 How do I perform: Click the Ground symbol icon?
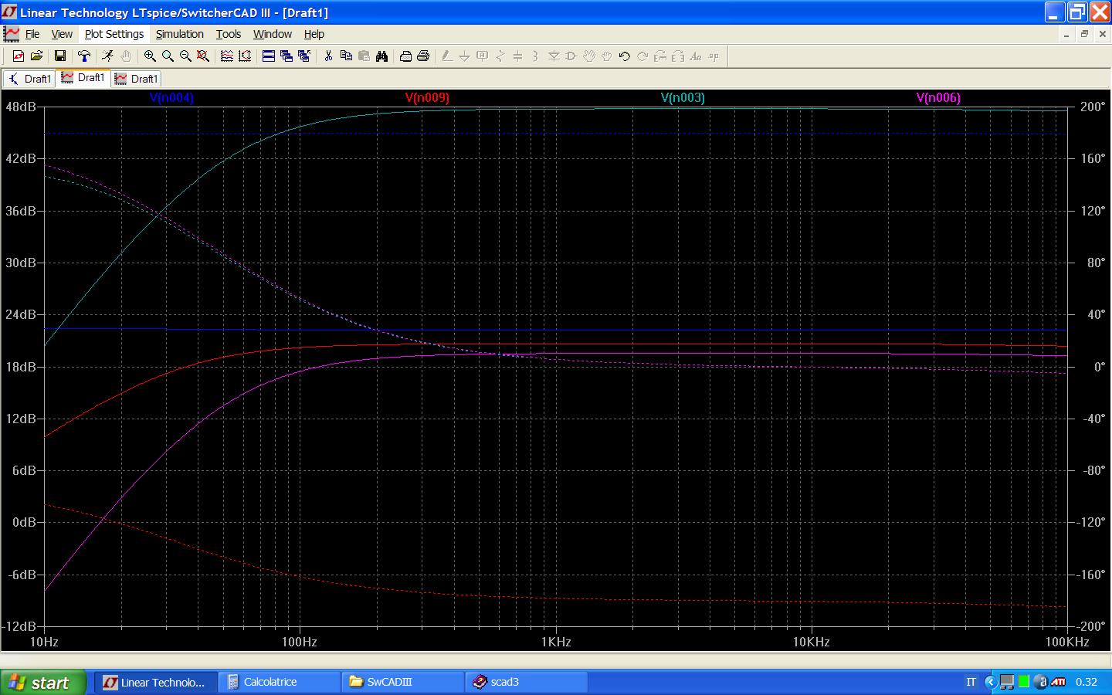465,56
